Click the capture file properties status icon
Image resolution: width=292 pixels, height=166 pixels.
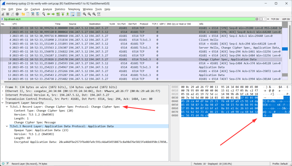pos(7,164)
